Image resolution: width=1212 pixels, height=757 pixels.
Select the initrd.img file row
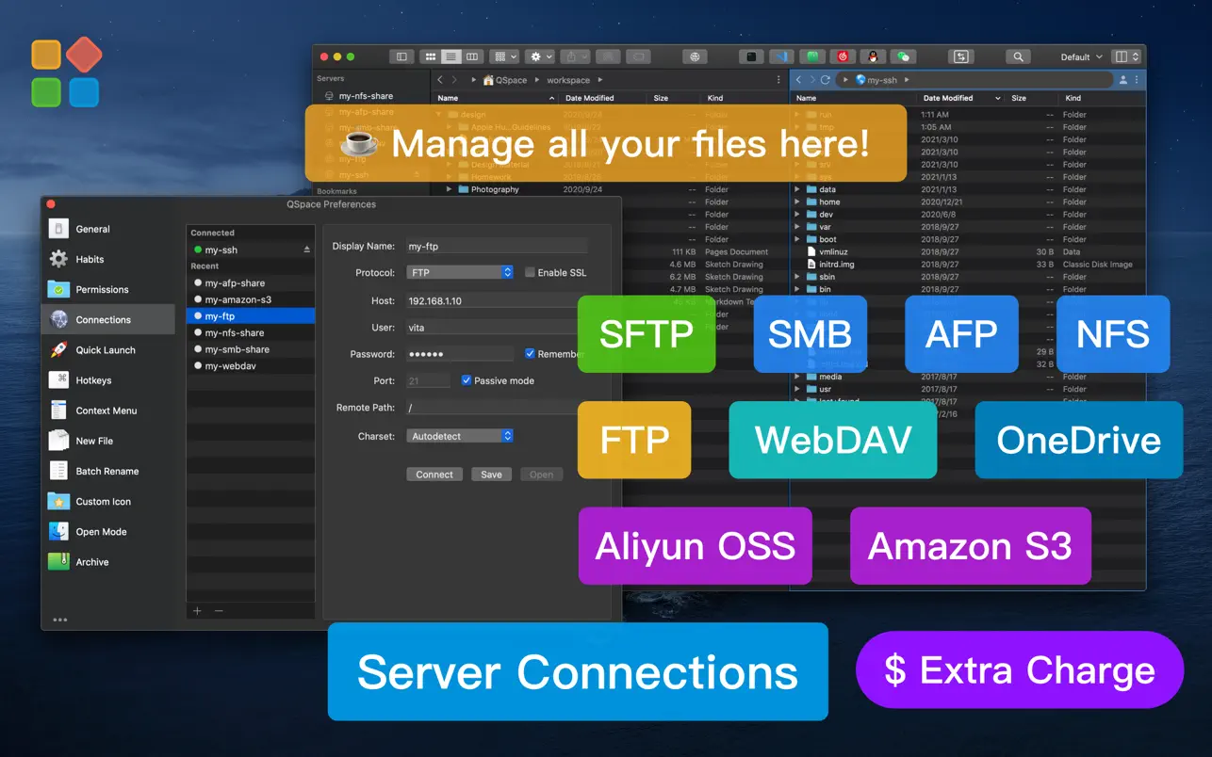967,265
